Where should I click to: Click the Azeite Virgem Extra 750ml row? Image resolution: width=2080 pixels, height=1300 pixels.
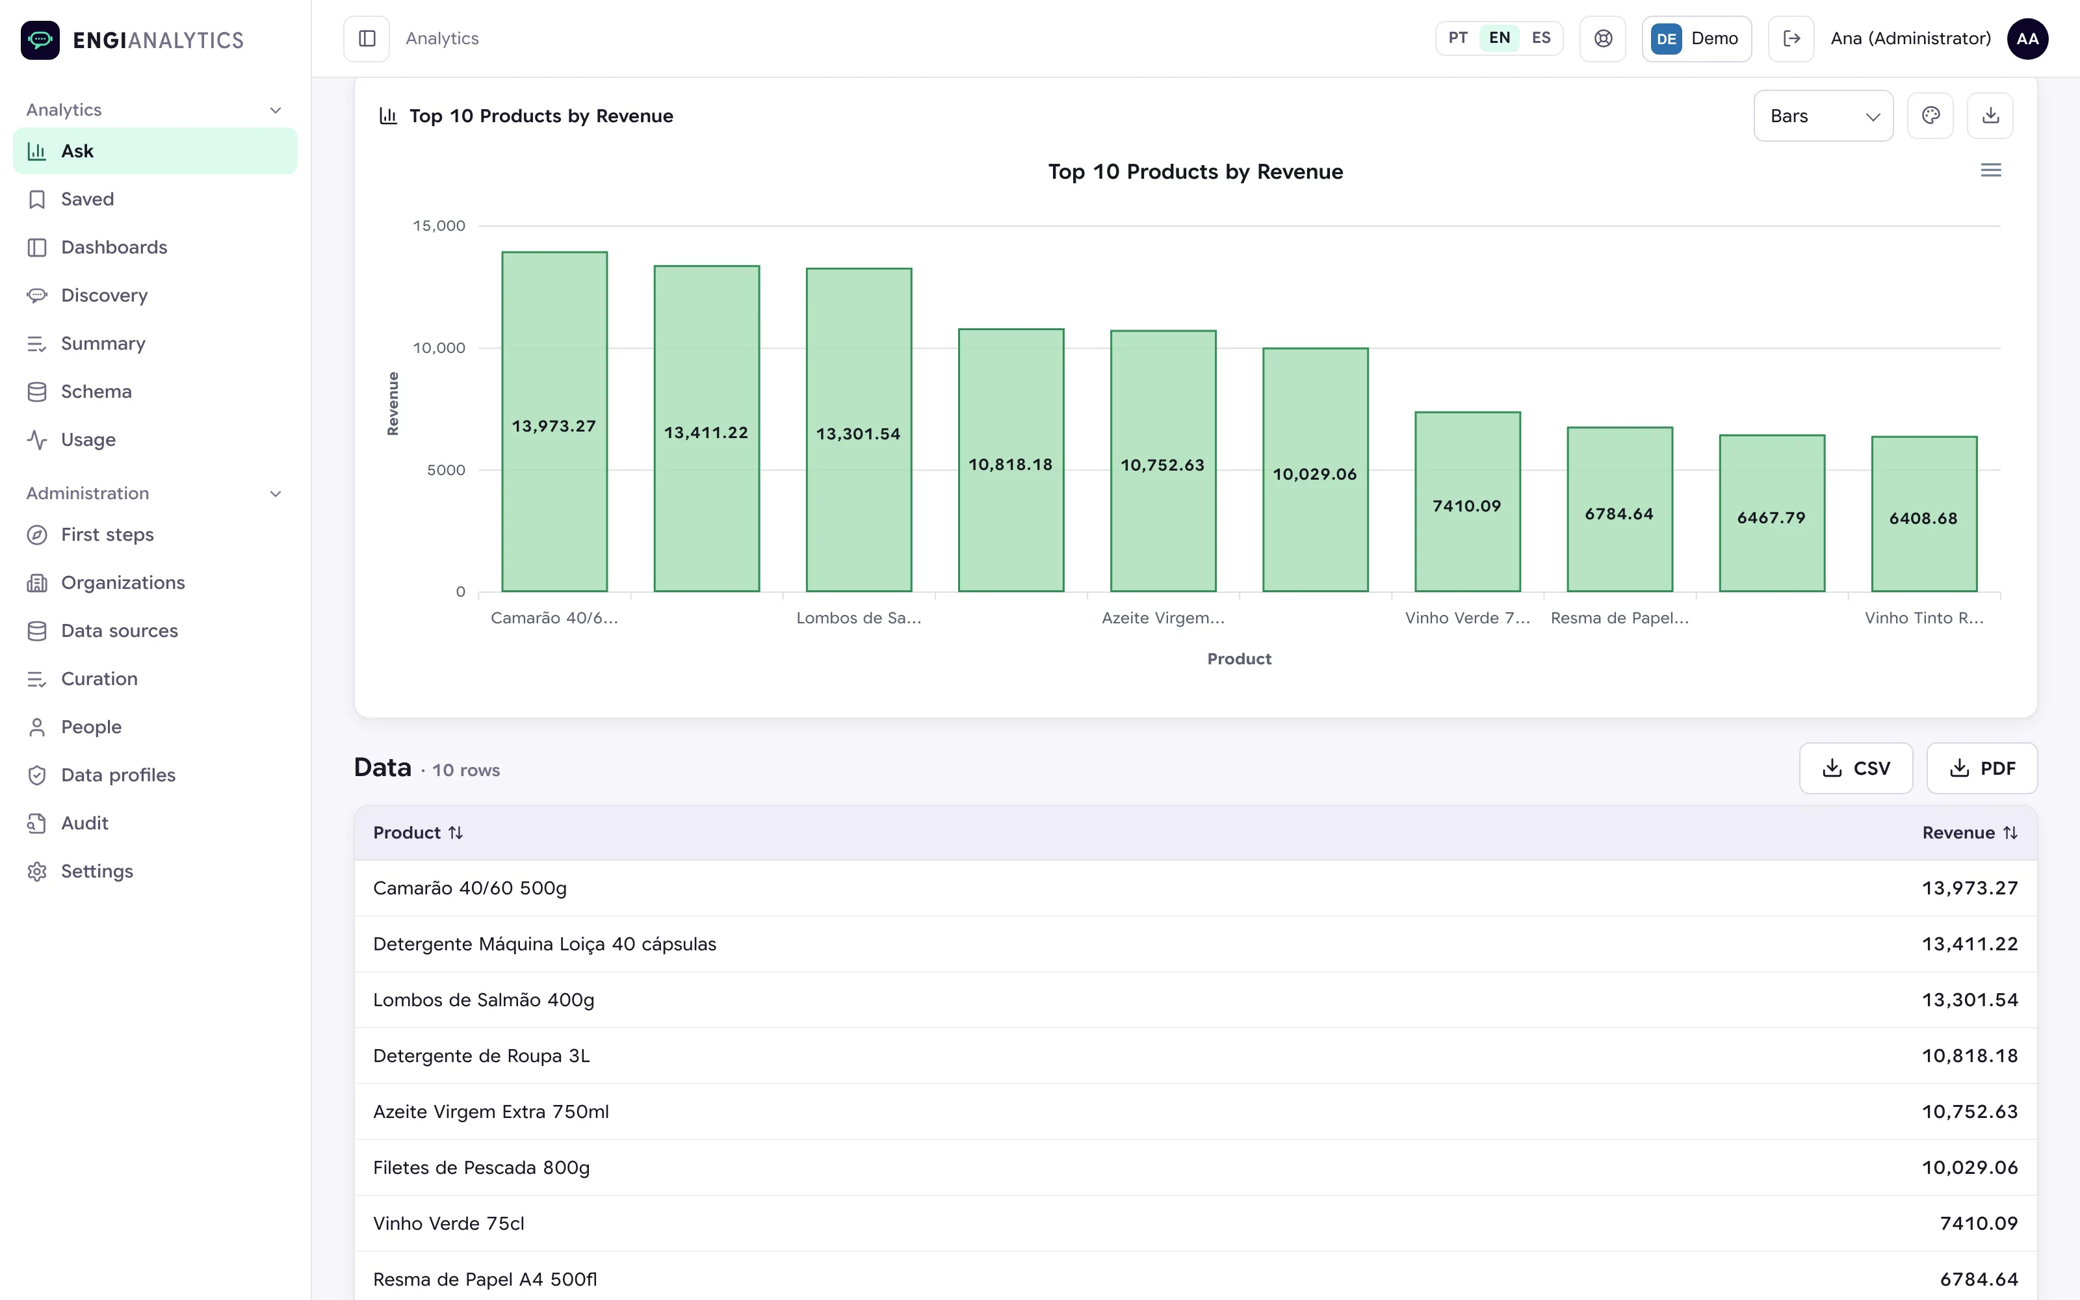1195,1111
